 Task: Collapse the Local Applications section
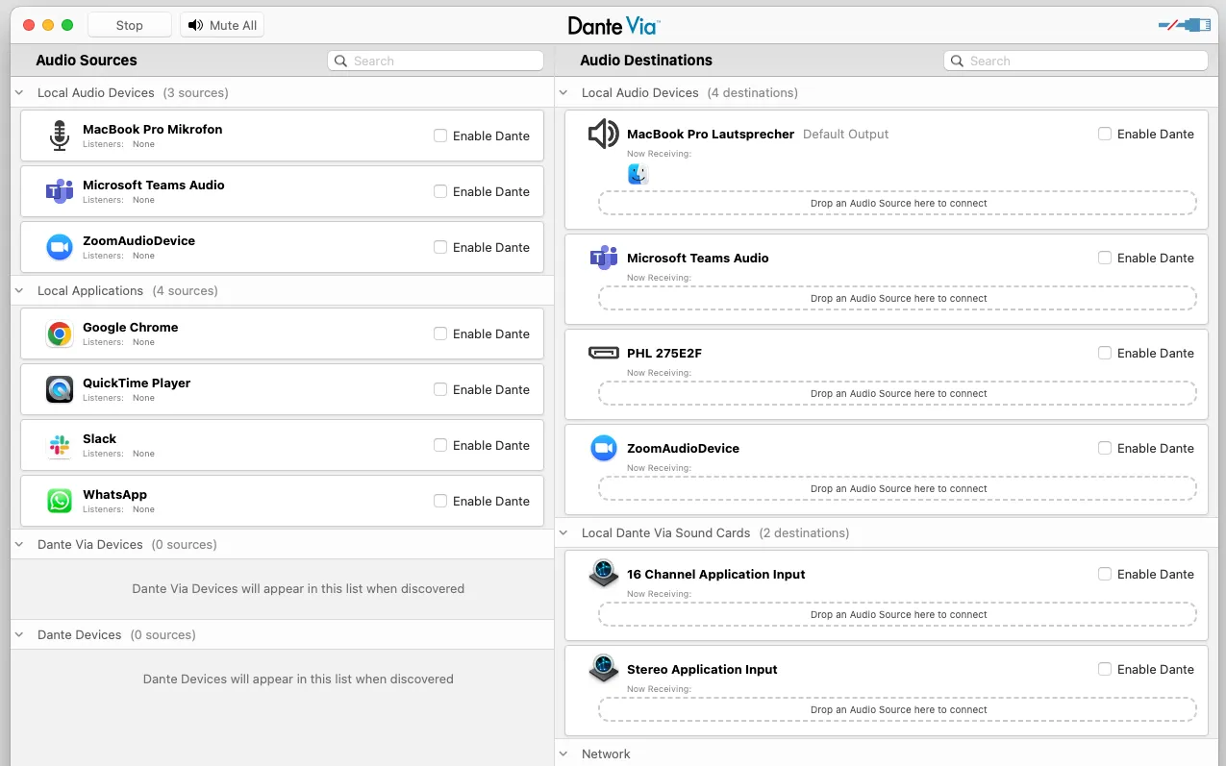20,291
